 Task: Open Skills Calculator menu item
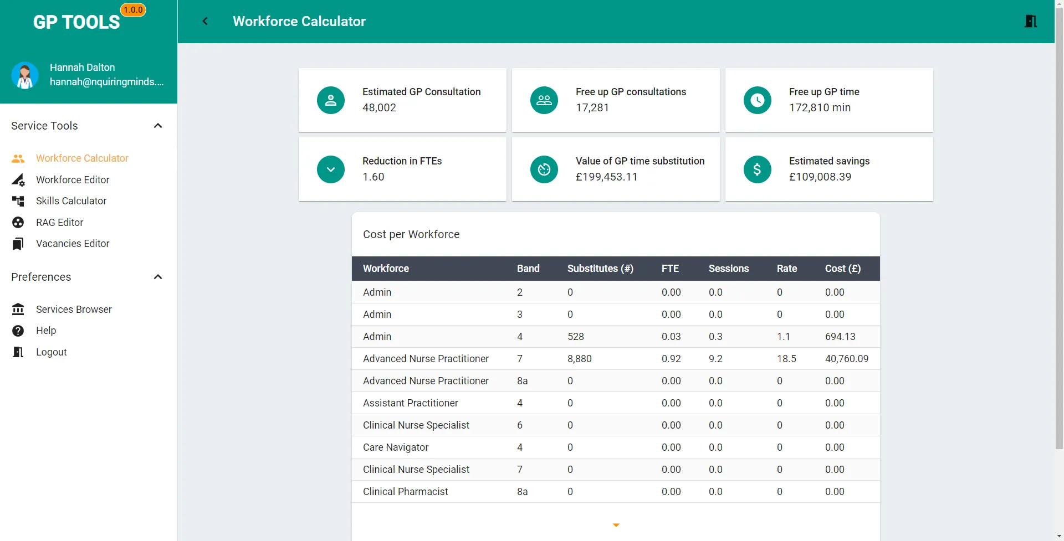(71, 201)
